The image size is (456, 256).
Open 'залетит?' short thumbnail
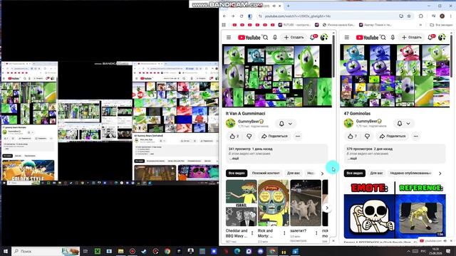(x=306, y=203)
